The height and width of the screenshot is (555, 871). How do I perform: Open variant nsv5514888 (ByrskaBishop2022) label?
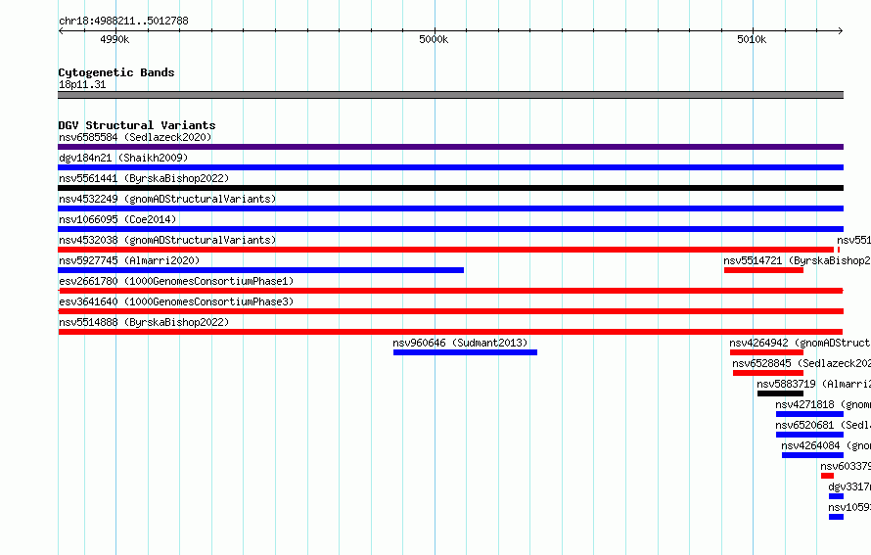coord(144,322)
